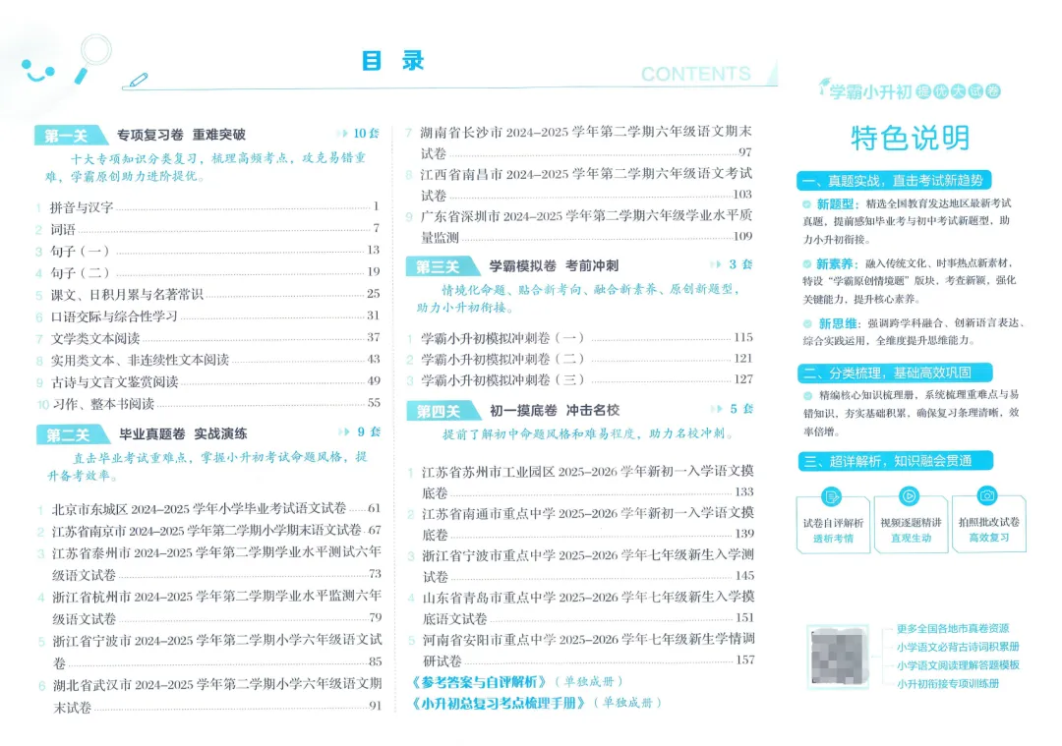This screenshot has height=746, width=1062.
Task: Click the 江苏省南京市 exam paper entry
Action: coord(209,530)
